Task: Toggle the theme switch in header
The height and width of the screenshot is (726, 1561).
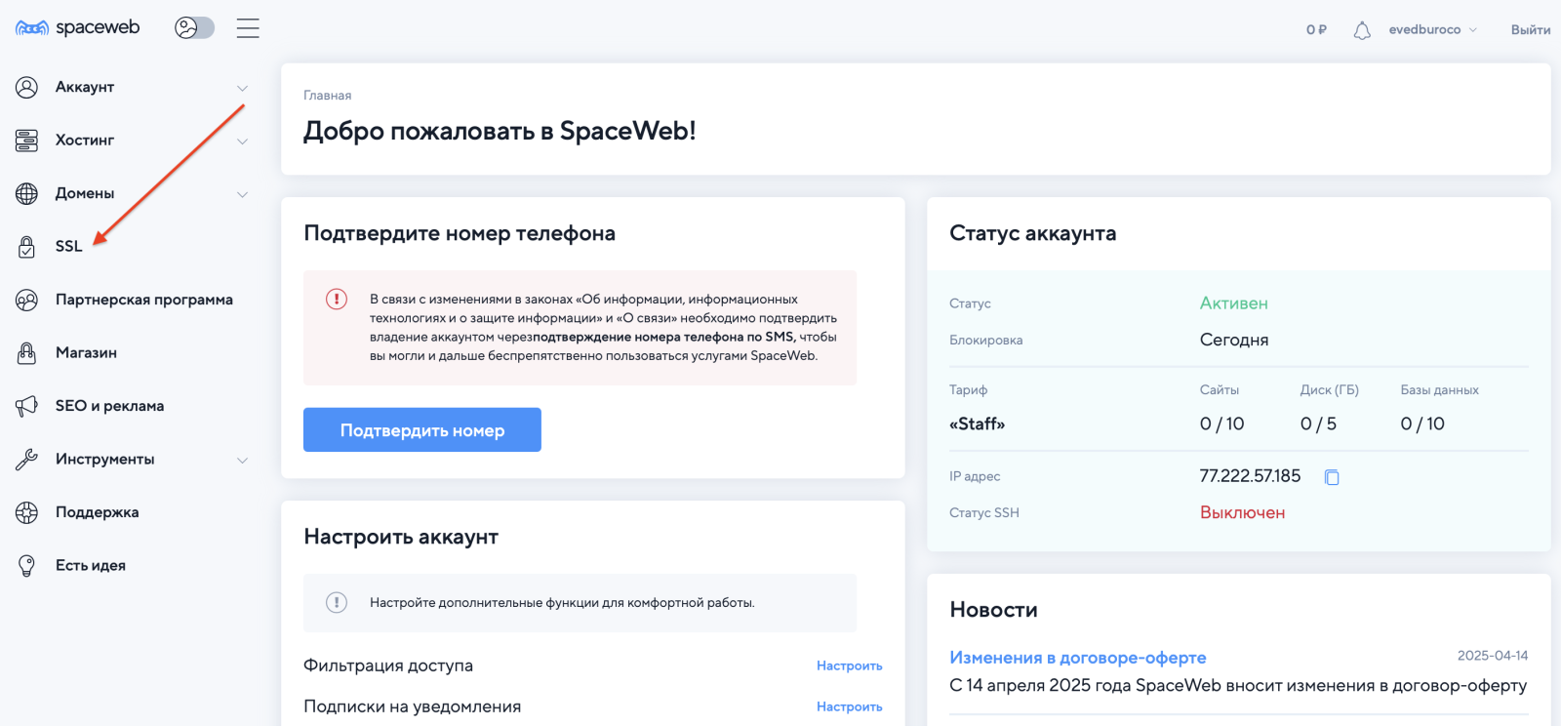Action: pyautogui.click(x=194, y=27)
